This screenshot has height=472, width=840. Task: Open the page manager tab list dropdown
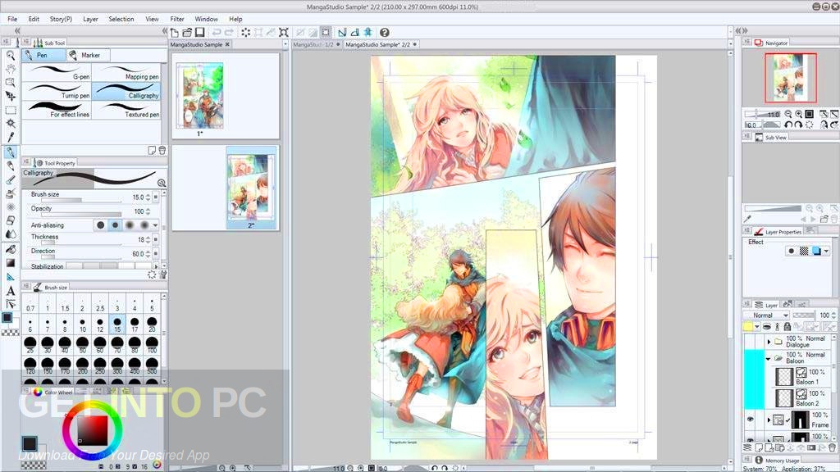pyautogui.click(x=285, y=44)
